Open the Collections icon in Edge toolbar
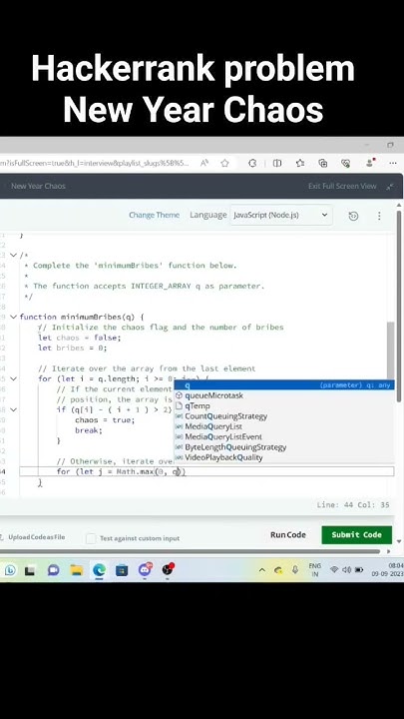Image resolution: width=404 pixels, height=719 pixels. [x=323, y=163]
